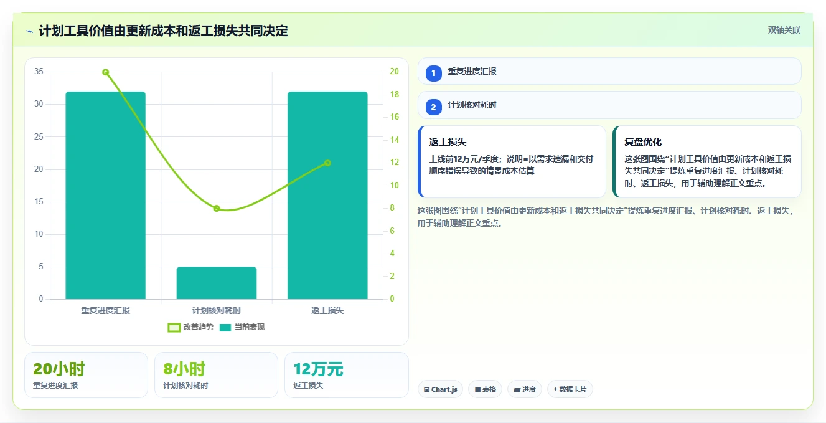
Task: Click the diamond icon on the 数据卡片 tag
Action: [x=555, y=389]
